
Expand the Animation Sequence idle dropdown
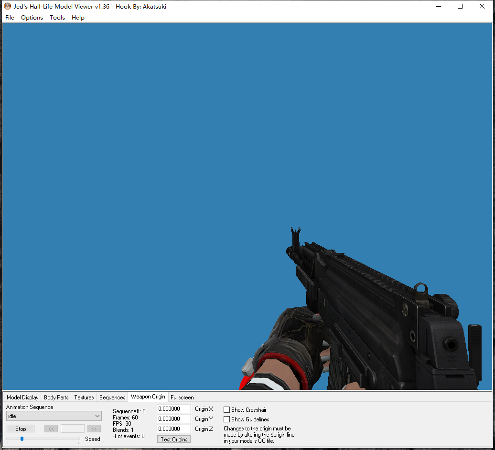pyautogui.click(x=54, y=416)
